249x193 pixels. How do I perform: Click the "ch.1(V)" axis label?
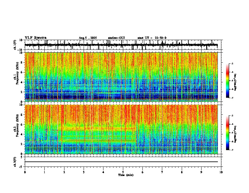click(x=15, y=45)
